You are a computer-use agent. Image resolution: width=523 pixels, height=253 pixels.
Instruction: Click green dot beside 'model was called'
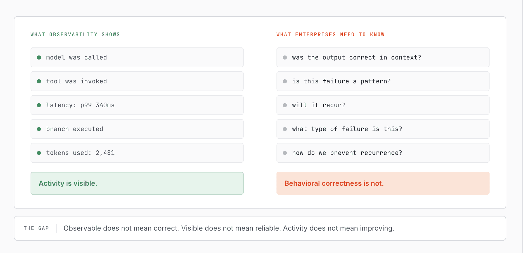click(39, 57)
